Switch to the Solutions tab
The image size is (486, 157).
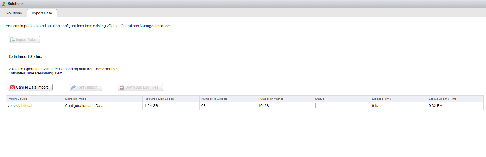point(14,13)
